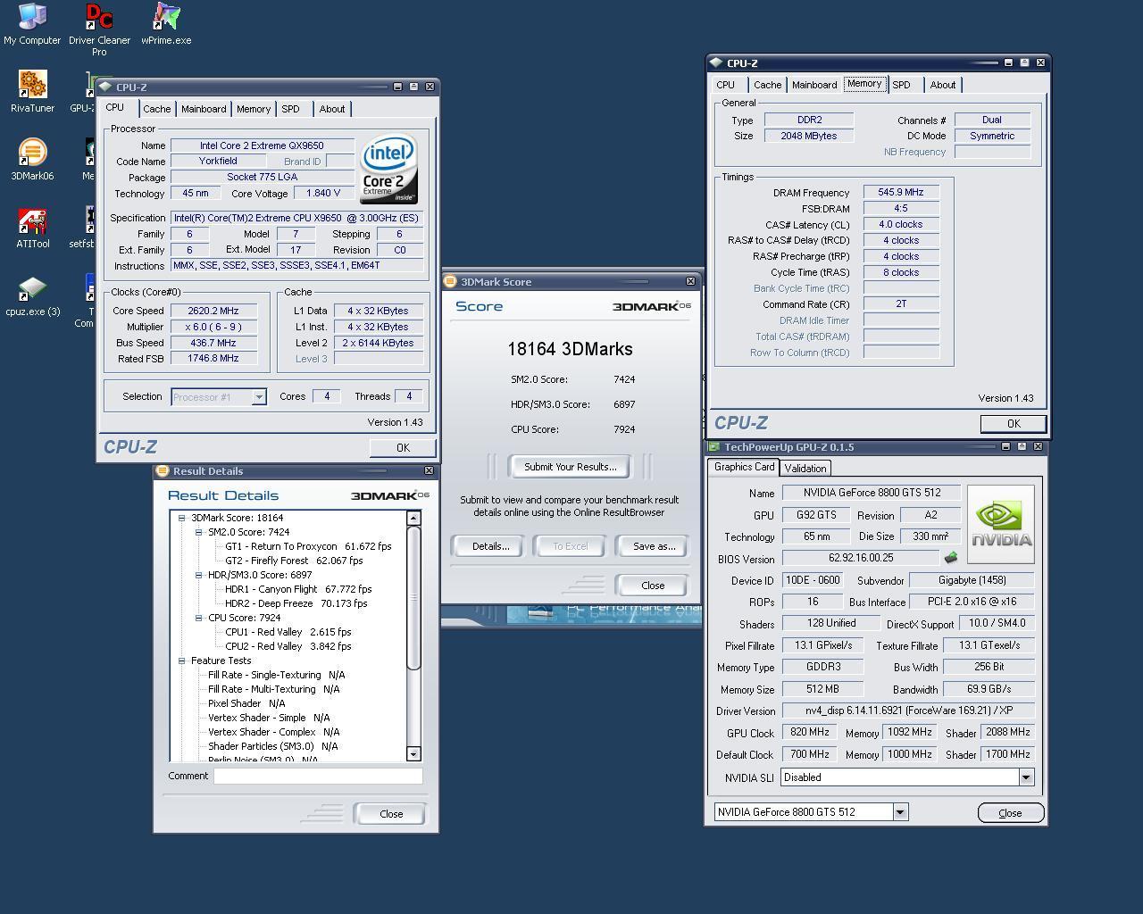Open wPrime.exe desktop icon

click(166, 24)
